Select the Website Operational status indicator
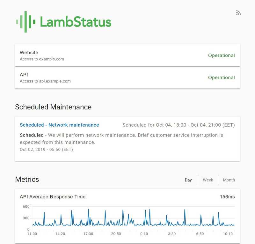The image size is (255, 244). [x=221, y=55]
